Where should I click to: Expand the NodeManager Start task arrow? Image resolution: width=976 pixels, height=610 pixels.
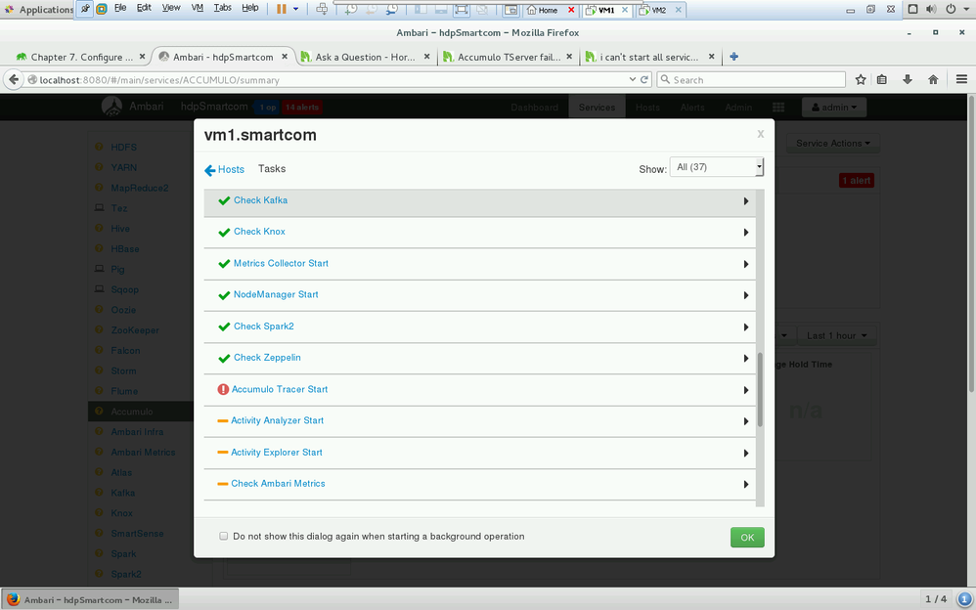(746, 295)
